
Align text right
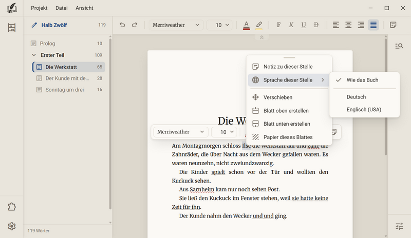click(361, 25)
